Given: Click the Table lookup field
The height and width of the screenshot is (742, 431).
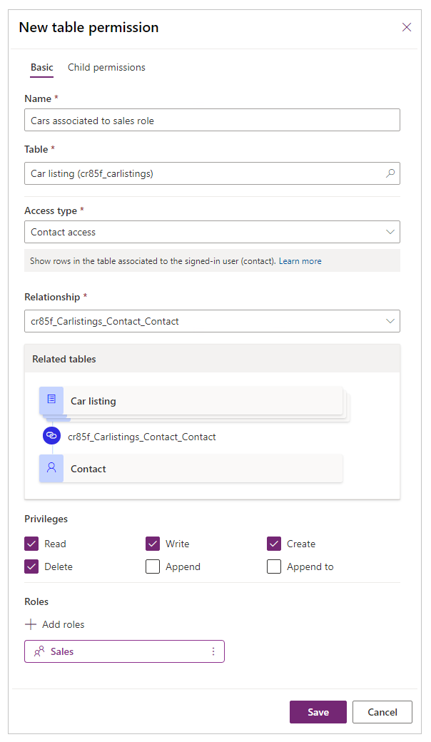Looking at the screenshot, I should pos(212,173).
